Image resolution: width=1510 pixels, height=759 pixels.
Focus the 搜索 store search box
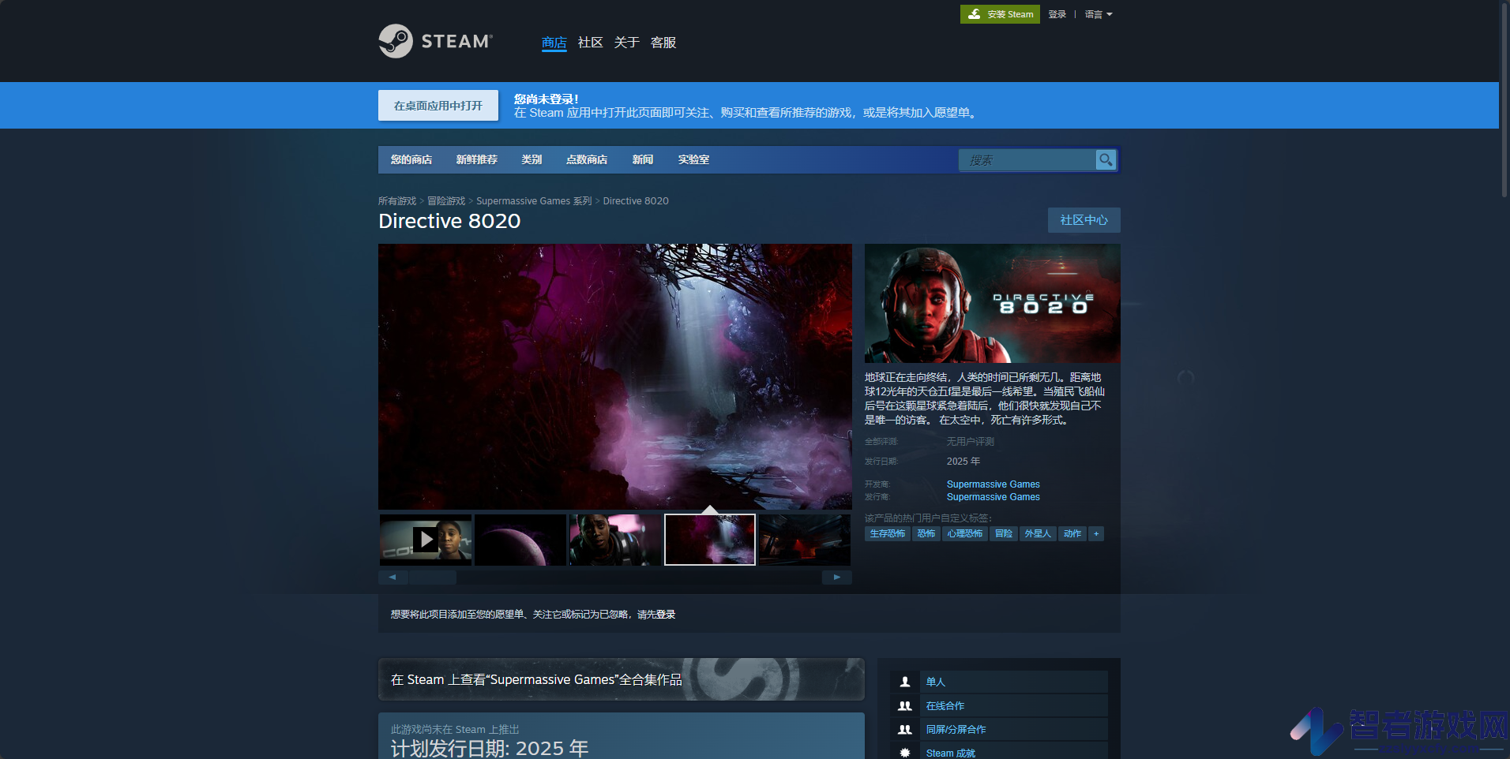[1027, 160]
